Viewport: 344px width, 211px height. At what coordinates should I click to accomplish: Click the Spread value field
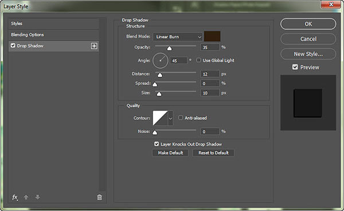click(x=210, y=83)
